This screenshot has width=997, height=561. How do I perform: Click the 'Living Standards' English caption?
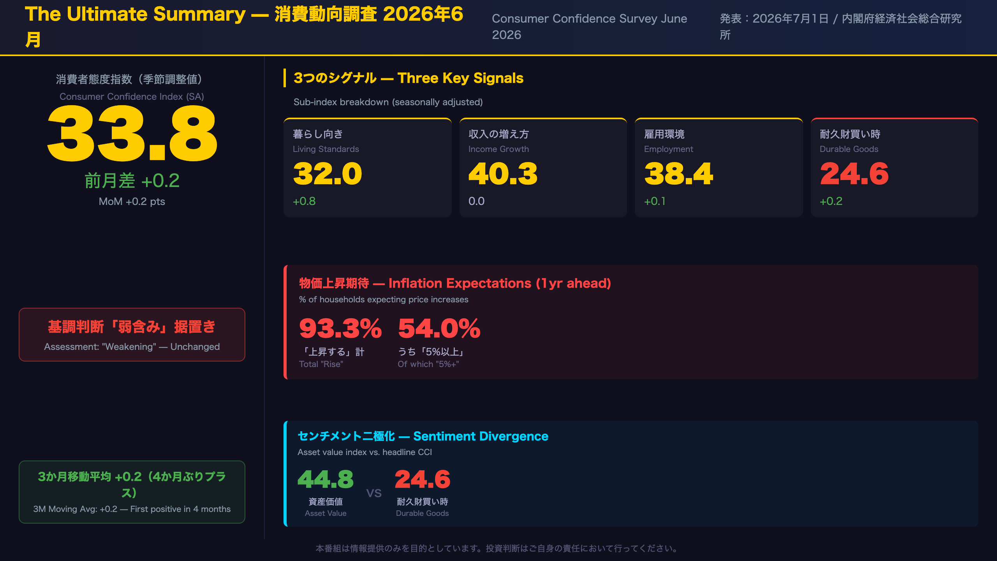point(326,149)
